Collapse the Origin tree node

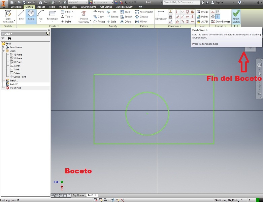click(3, 51)
